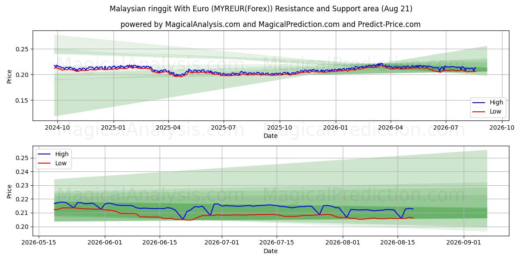Click the chart title mentioning MYREUR(Forex)
This screenshot has height=261, width=522.
pyautogui.click(x=261, y=9)
